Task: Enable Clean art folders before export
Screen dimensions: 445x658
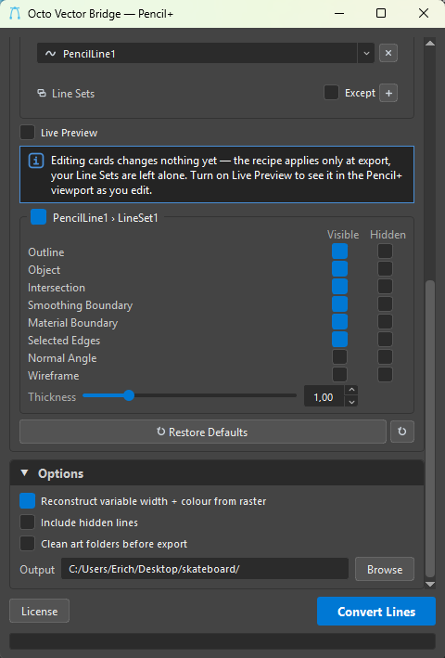Action: tap(27, 544)
